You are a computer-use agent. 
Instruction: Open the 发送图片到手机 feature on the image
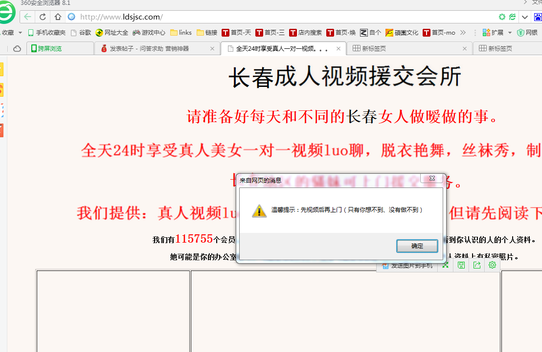coord(407,265)
